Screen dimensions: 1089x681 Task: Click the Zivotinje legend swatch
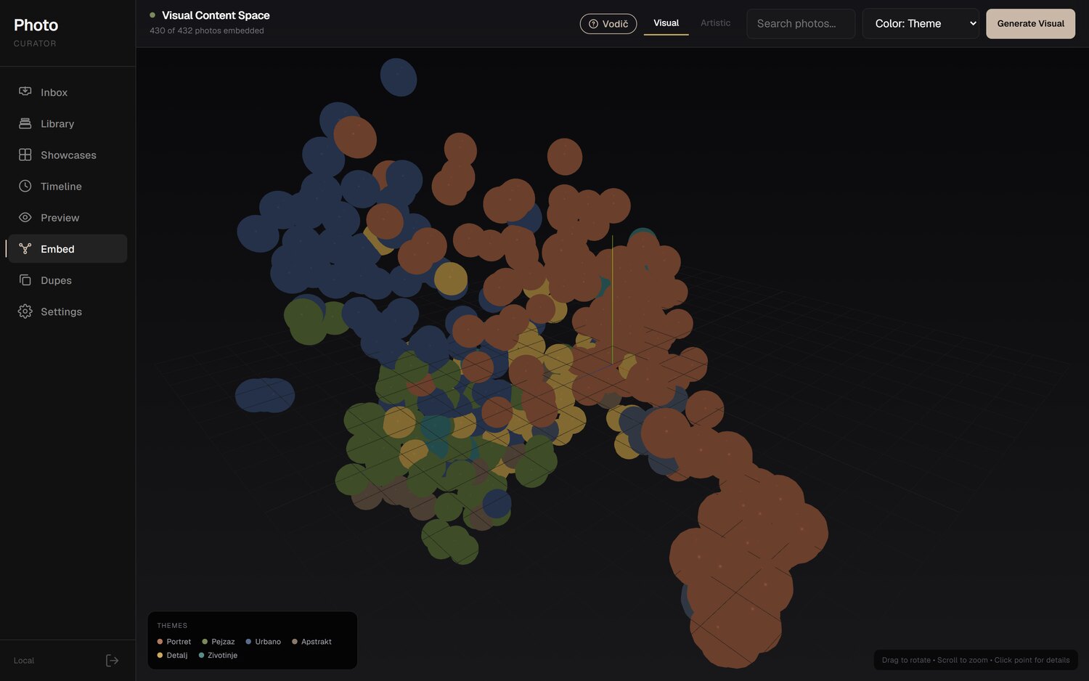coord(201,656)
